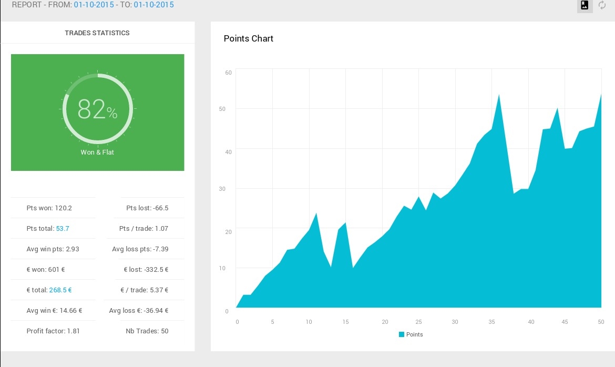Click the Avg loss €: -36.94 € entry

(138, 311)
